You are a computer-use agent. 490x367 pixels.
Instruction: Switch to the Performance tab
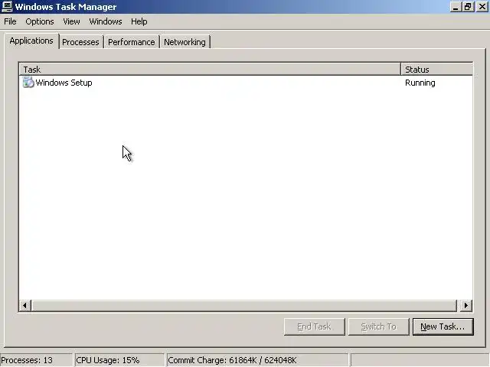pos(131,42)
